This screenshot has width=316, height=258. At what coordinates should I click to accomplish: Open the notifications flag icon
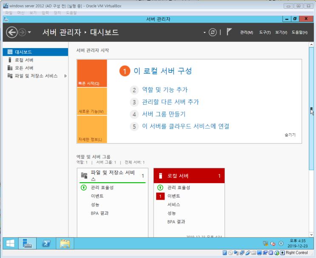pyautogui.click(x=229, y=32)
